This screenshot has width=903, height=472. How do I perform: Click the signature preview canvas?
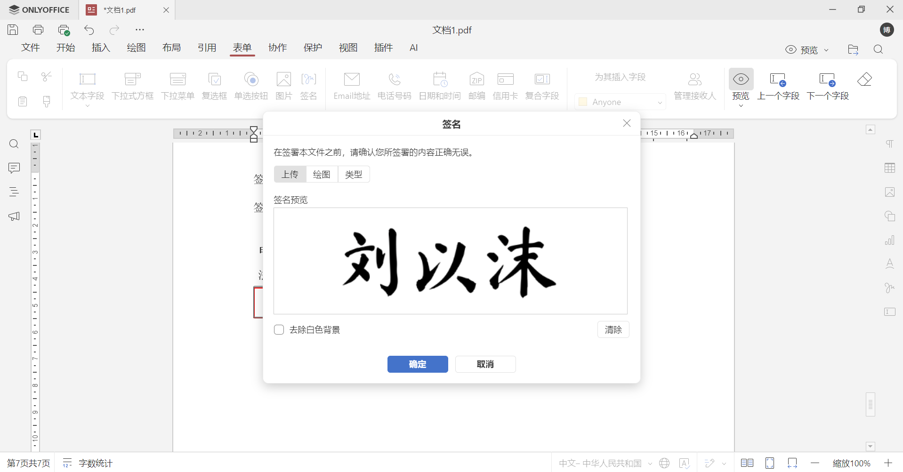(451, 261)
